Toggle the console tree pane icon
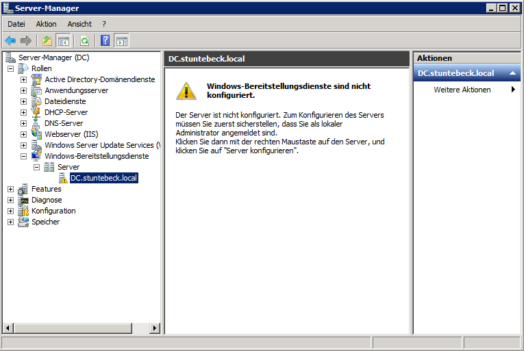Screen dimensions: 524x351 [x=64, y=41]
